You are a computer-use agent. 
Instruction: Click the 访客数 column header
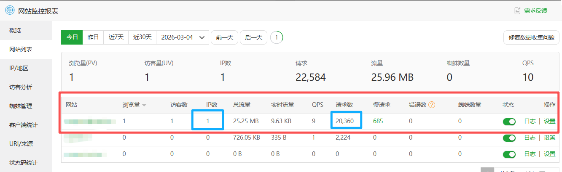(x=179, y=105)
